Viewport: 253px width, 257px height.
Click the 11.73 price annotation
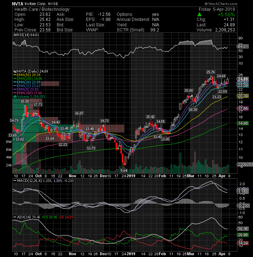click(91, 148)
